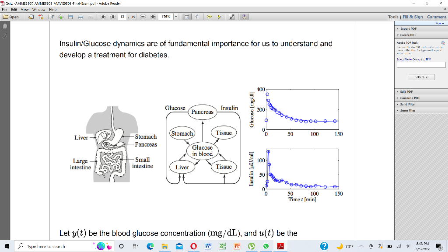Image resolution: width=448 pixels, height=252 pixels.
Task: Save the document with floppy icon
Action: pyautogui.click(x=70, y=17)
